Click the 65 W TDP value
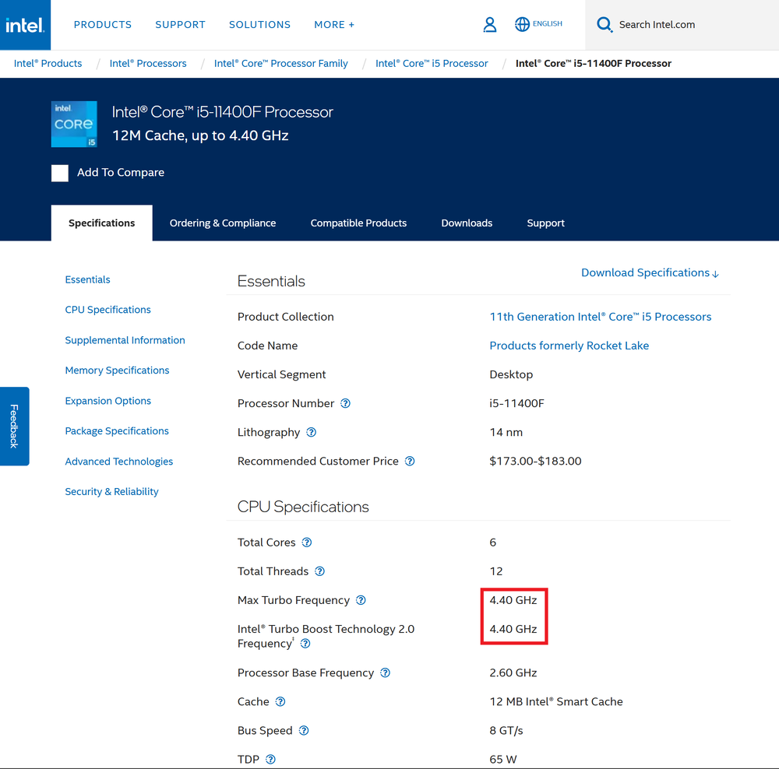Viewport: 779px width, 769px height. [502, 760]
